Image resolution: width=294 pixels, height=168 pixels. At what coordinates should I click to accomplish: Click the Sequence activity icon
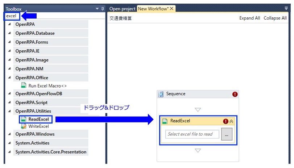pyautogui.click(x=161, y=94)
